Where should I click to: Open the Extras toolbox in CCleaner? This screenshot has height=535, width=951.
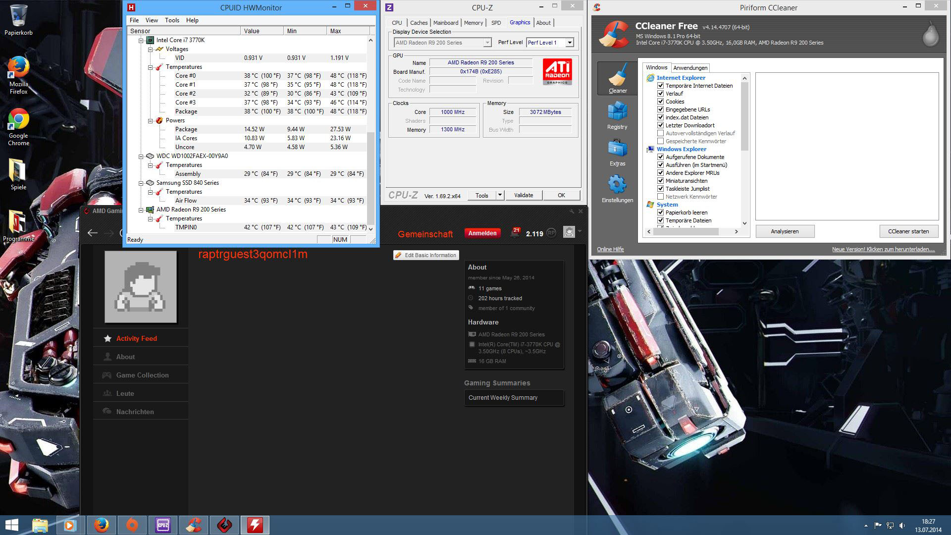pyautogui.click(x=617, y=151)
